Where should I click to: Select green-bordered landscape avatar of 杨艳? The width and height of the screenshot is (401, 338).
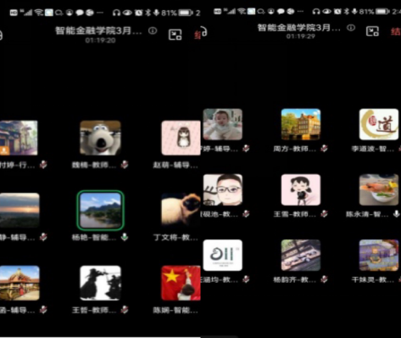coord(100,211)
